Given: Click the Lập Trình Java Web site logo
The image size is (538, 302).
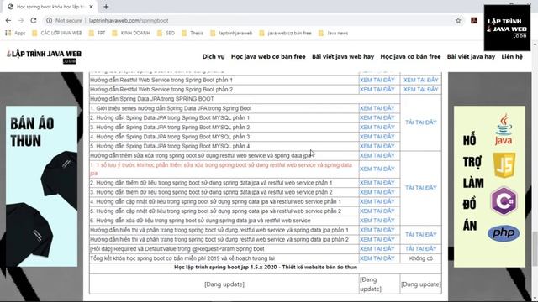Looking at the screenshot, I should tap(45, 56).
